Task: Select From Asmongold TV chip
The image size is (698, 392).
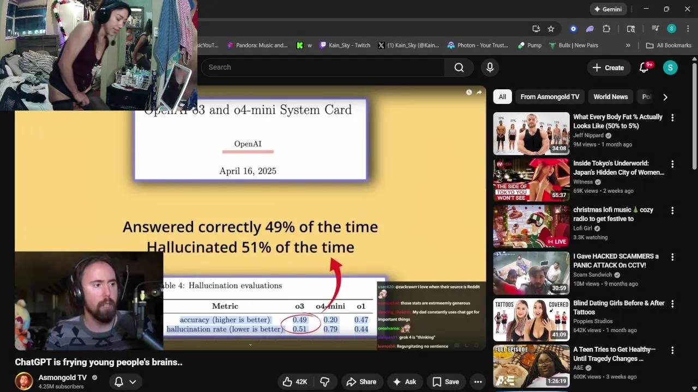Action: [x=550, y=97]
